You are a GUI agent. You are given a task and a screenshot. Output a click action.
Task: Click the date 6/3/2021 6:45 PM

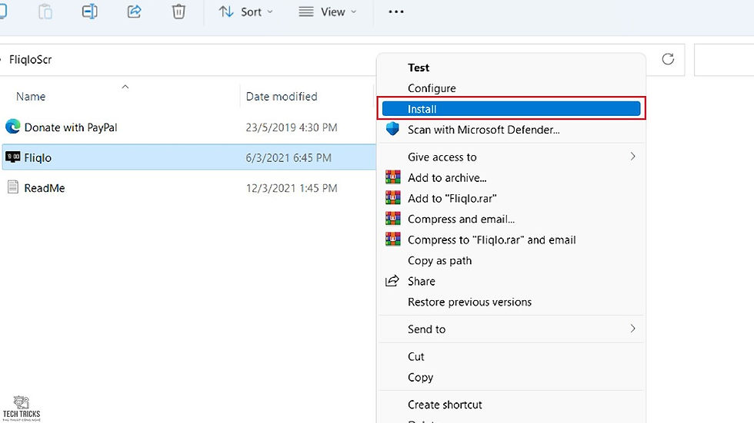[289, 158]
